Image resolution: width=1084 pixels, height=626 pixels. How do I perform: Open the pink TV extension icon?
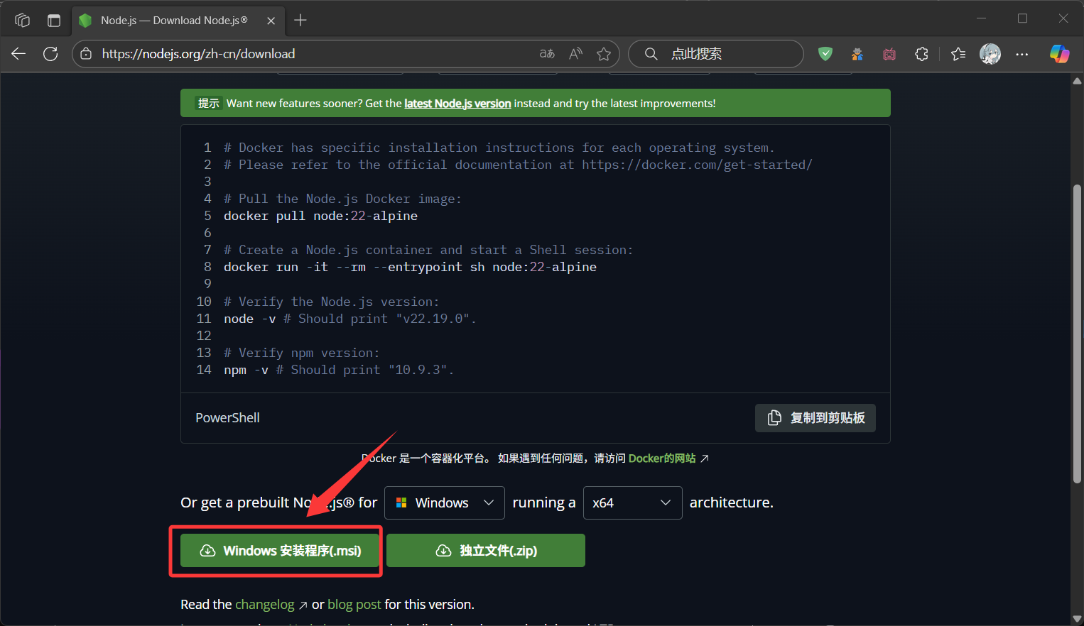(889, 54)
